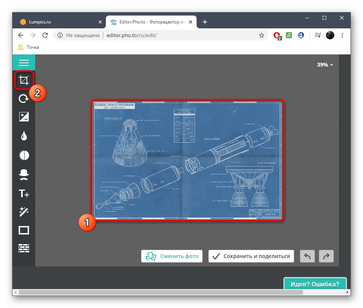Undo the last edit
The height and width of the screenshot is (308, 363).
click(307, 256)
